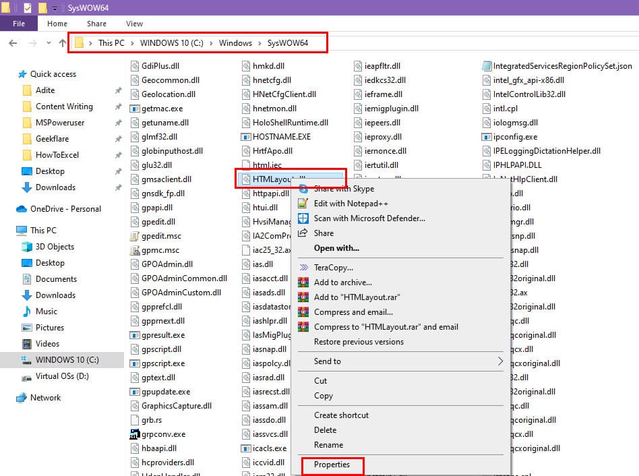The width and height of the screenshot is (639, 476).
Task: Open the Share ribbon tab
Action: tap(96, 24)
